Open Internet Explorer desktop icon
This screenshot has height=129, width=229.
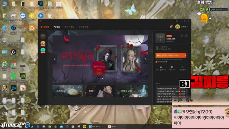click(x=4, y=64)
